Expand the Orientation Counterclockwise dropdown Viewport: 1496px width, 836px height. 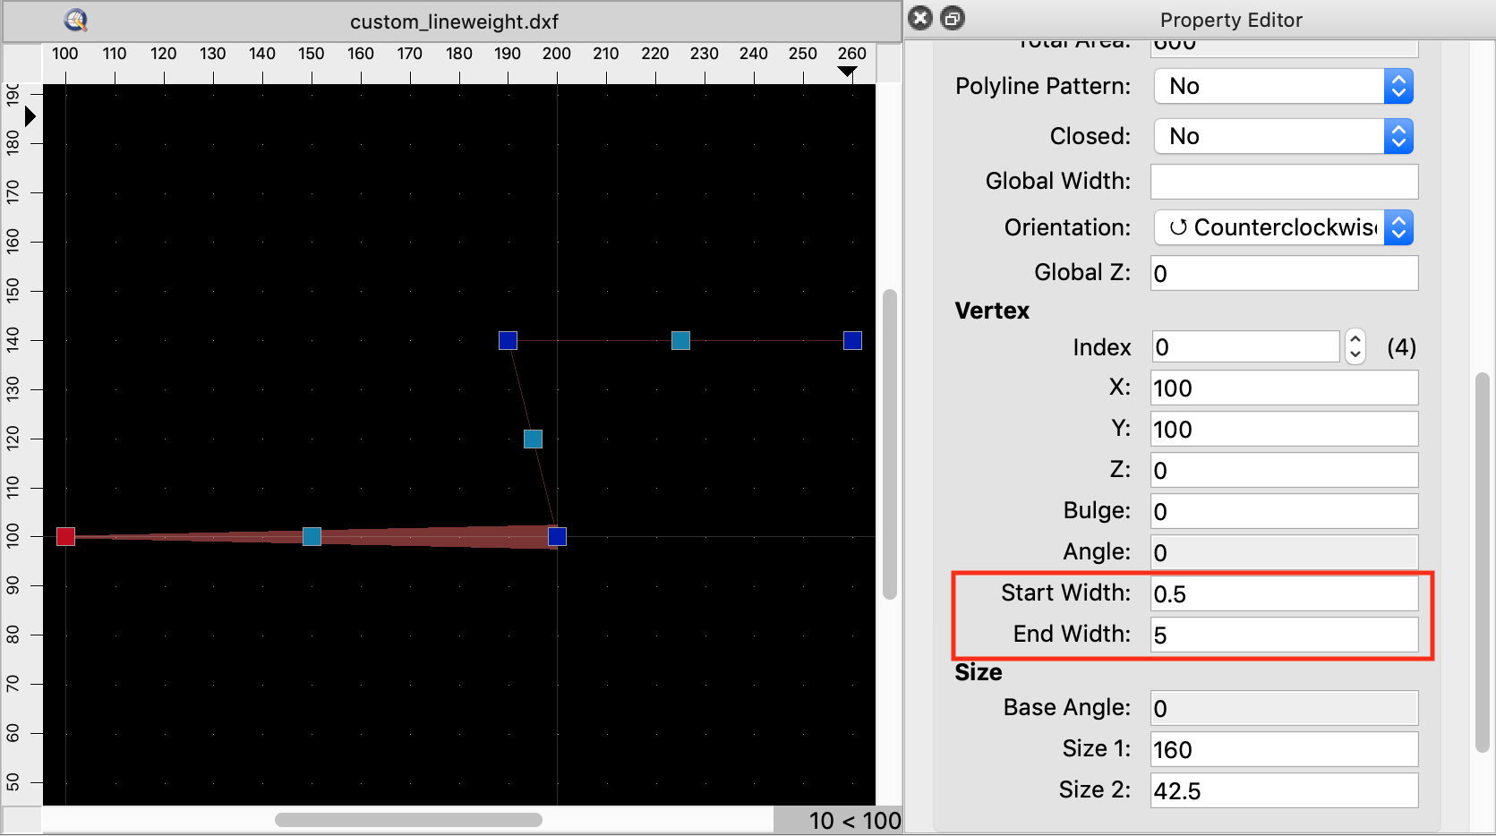1283,228
